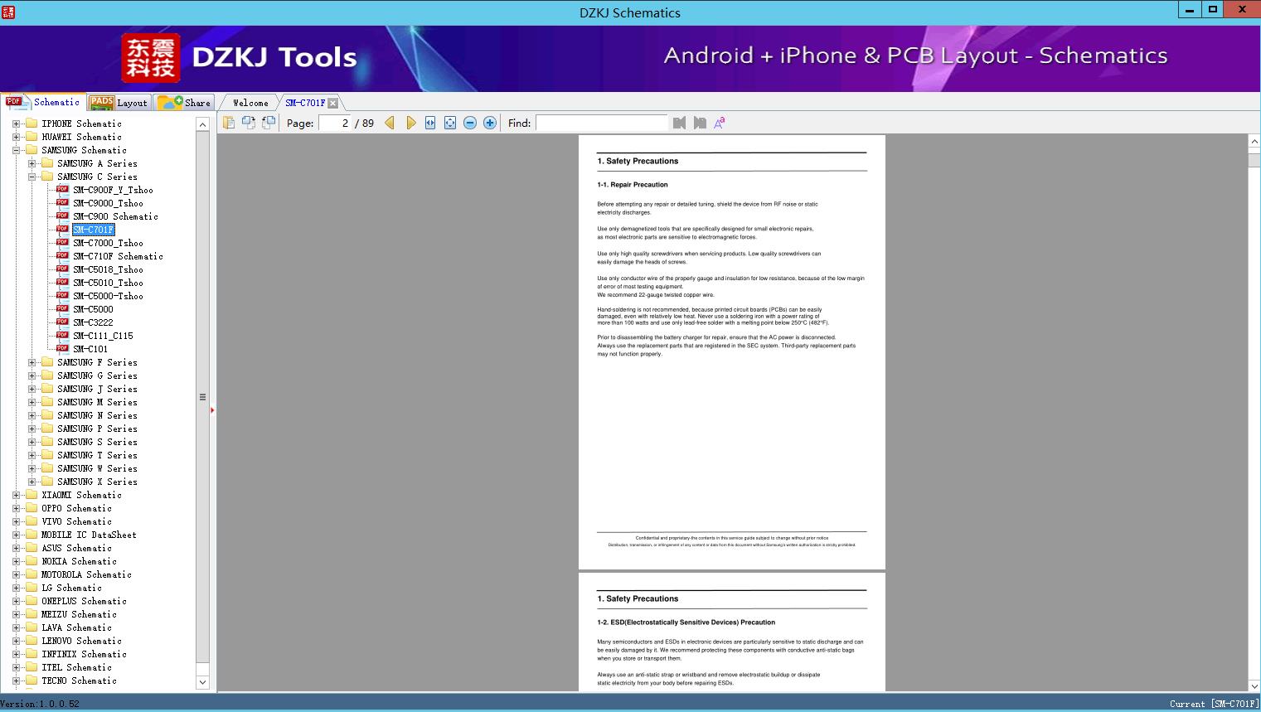
Task: Select the SM-C701F document tab
Action: 305,103
